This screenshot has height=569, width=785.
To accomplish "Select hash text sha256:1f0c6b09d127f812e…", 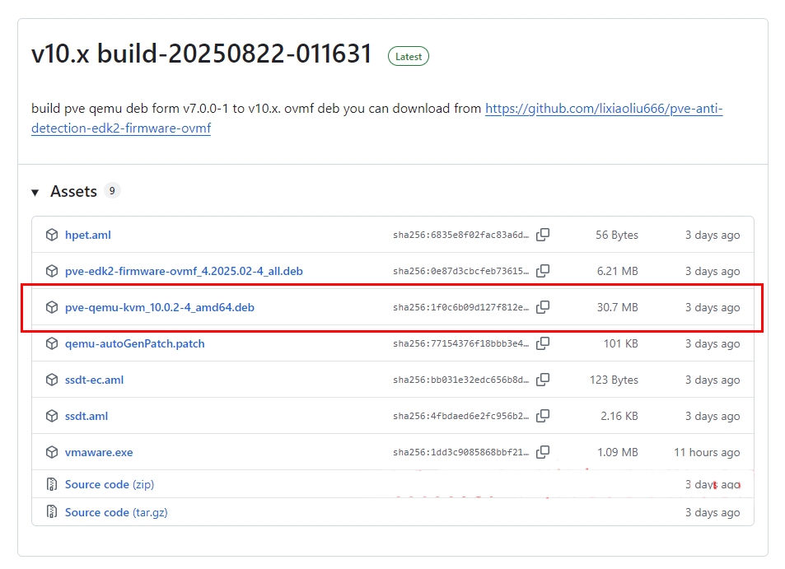I will [x=460, y=307].
